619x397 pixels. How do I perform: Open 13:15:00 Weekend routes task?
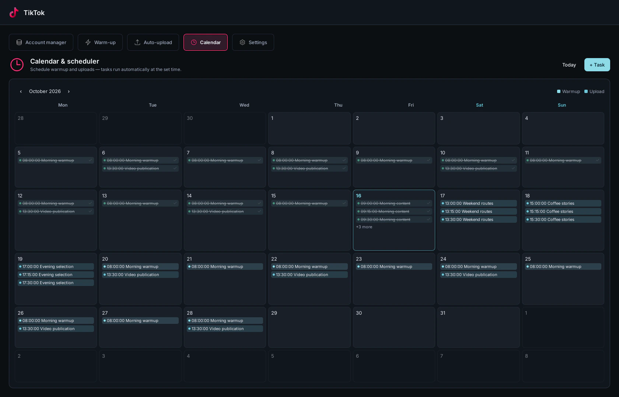tap(478, 211)
